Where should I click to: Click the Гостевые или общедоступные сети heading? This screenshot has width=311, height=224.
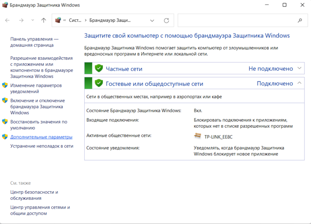click(155, 84)
